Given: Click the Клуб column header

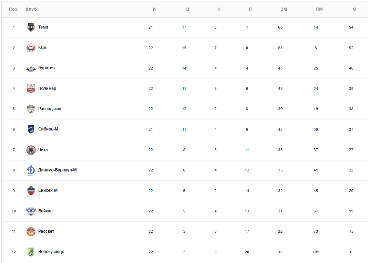Looking at the screenshot, I should point(31,9).
